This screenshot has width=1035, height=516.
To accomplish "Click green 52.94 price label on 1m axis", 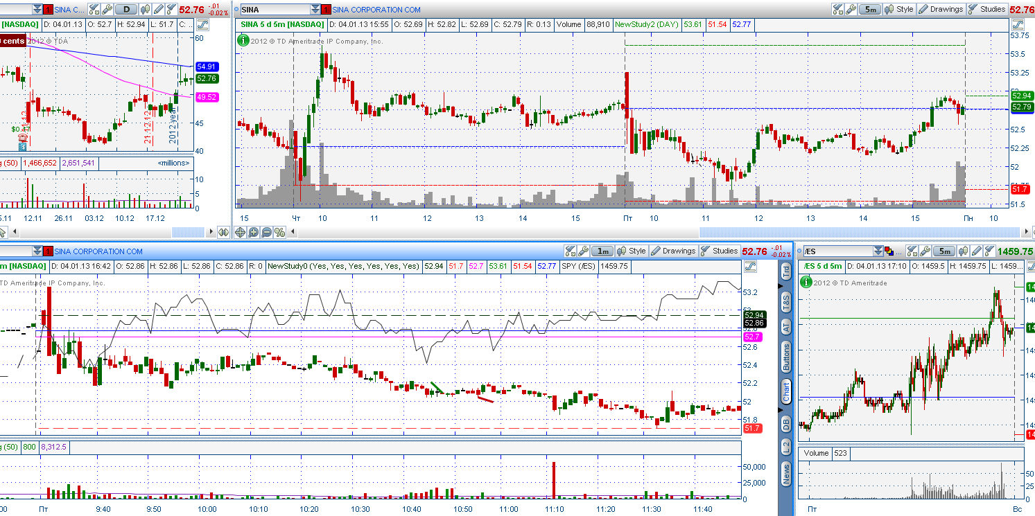I will pyautogui.click(x=754, y=315).
